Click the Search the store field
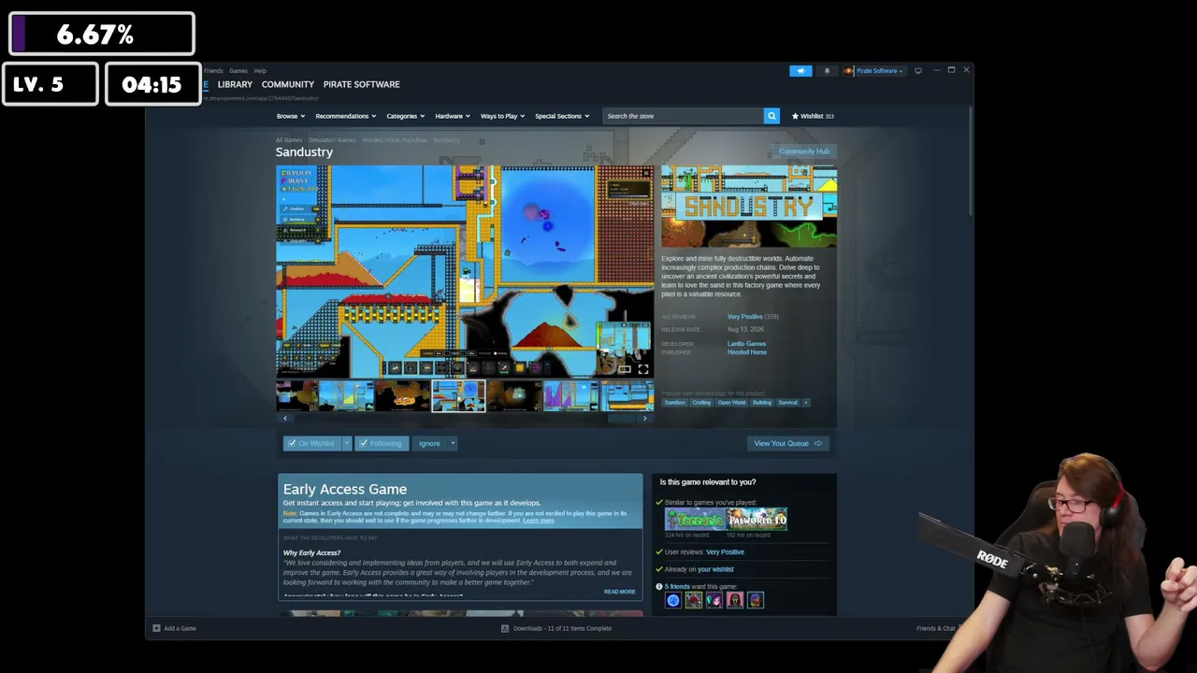This screenshot has width=1197, height=673. tap(683, 116)
